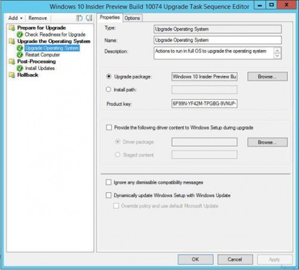Select the Driver package radio button
Viewport: 299px width, 270px height.
point(118,142)
